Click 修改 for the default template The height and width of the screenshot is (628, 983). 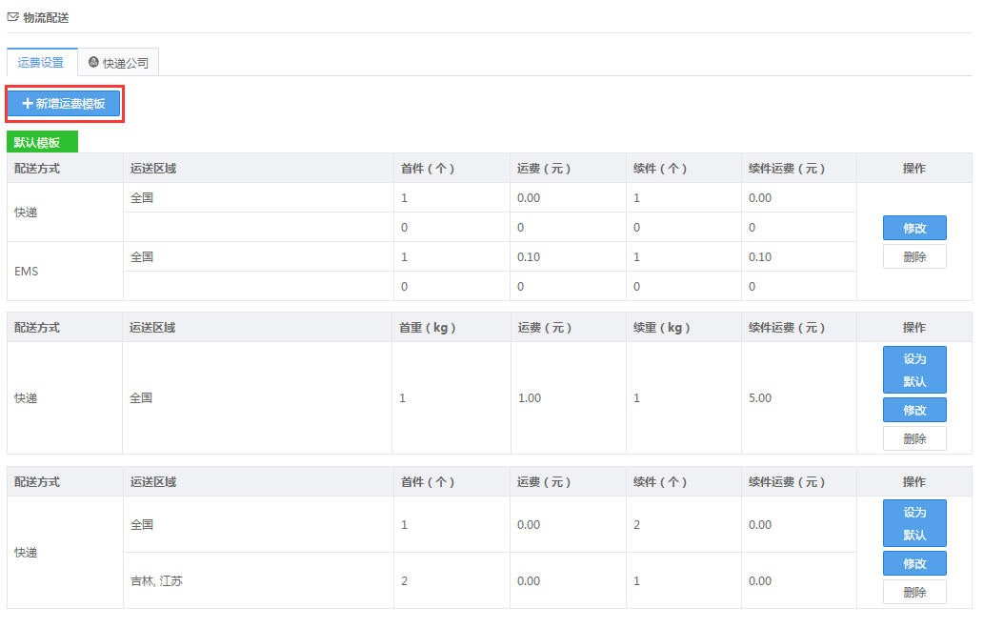coord(913,228)
